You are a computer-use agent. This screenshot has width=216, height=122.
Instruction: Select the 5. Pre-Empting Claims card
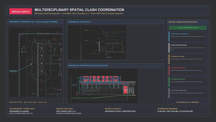(188, 82)
